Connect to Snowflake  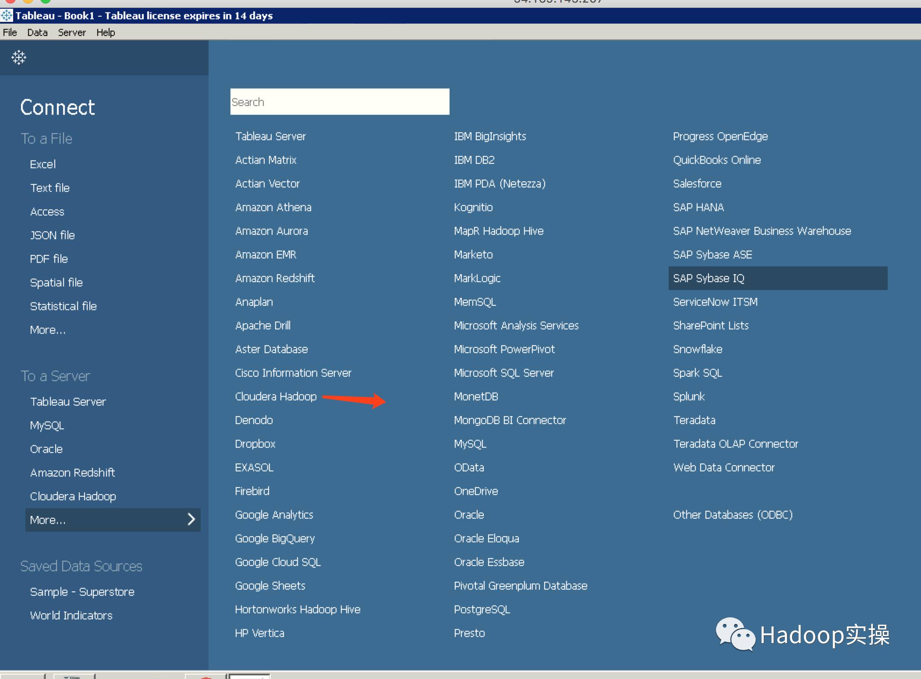698,349
